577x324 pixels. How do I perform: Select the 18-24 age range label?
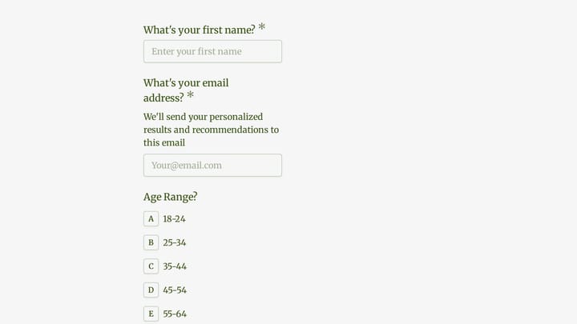click(x=174, y=219)
